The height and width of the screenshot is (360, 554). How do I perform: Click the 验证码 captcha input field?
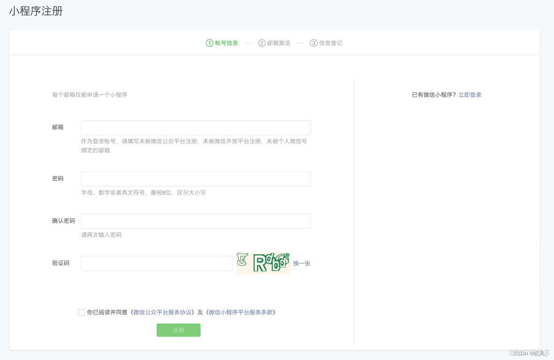point(156,263)
